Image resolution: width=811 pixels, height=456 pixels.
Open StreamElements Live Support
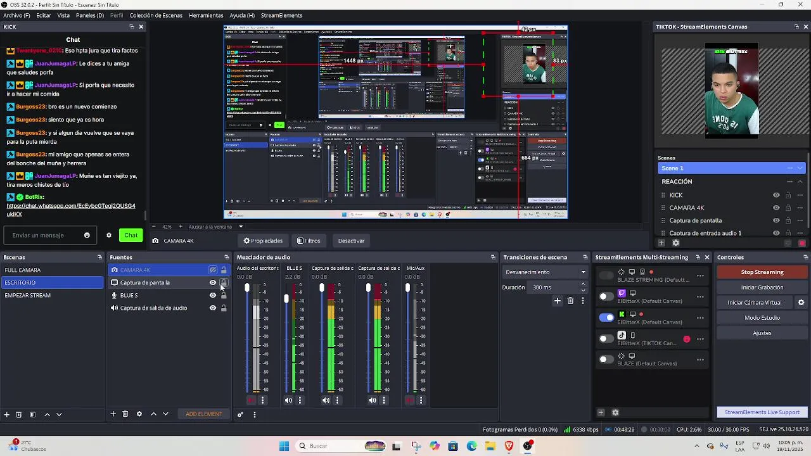(x=762, y=412)
